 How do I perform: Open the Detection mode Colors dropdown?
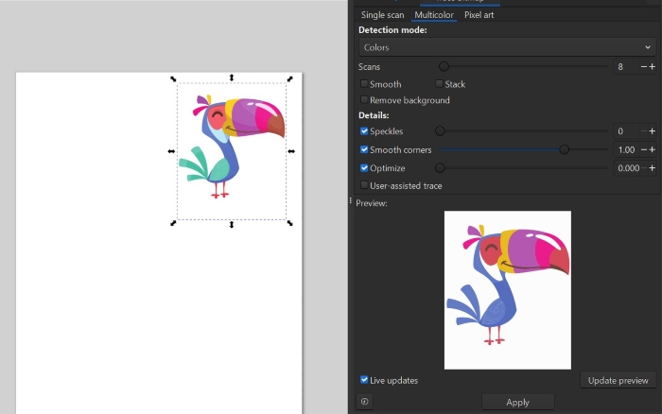click(x=507, y=46)
